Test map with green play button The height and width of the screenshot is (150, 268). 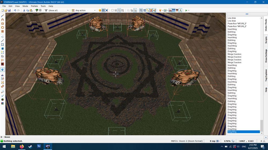pos(186,10)
